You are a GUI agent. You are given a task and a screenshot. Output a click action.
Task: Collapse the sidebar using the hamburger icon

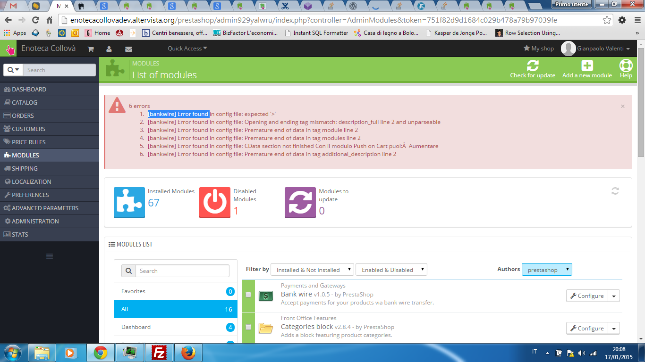point(50,256)
